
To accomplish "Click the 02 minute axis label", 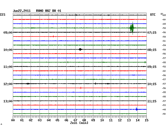I will pyautogui.click(x=31, y=120).
